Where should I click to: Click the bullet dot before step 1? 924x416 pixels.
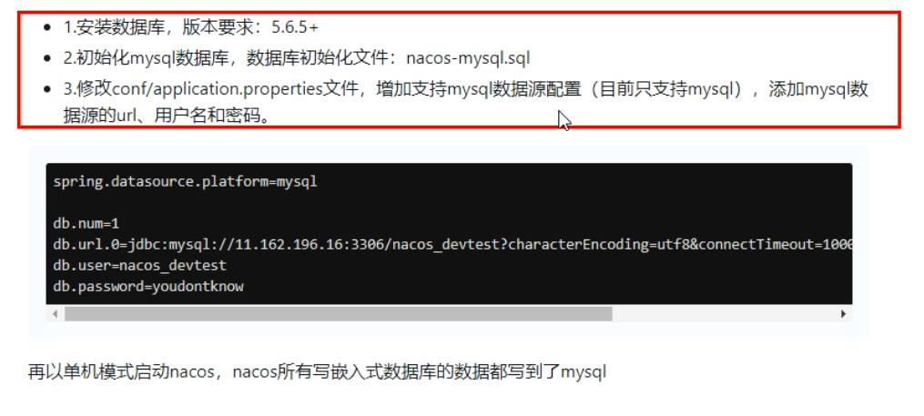(x=47, y=27)
